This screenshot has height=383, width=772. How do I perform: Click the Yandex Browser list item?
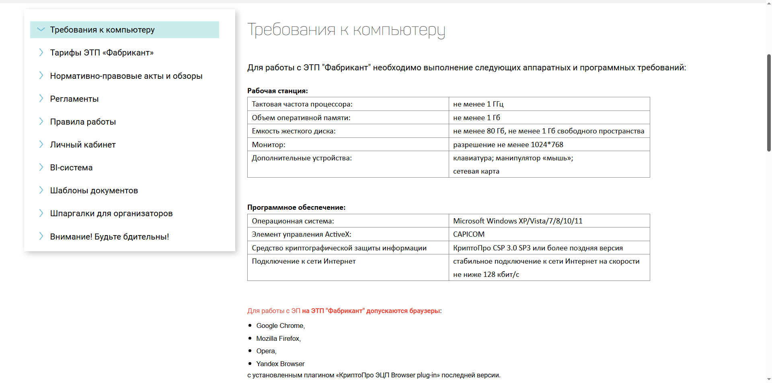click(x=281, y=364)
